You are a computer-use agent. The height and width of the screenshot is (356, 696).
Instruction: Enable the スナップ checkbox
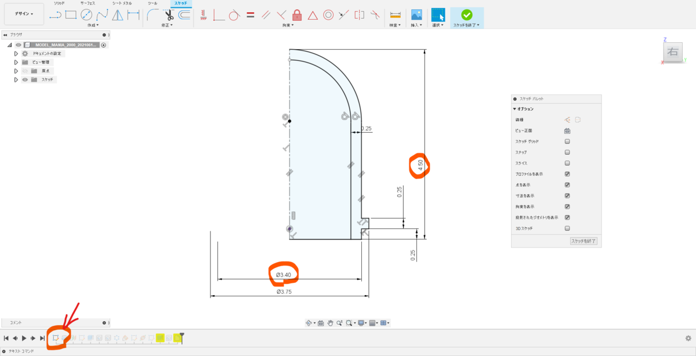567,152
